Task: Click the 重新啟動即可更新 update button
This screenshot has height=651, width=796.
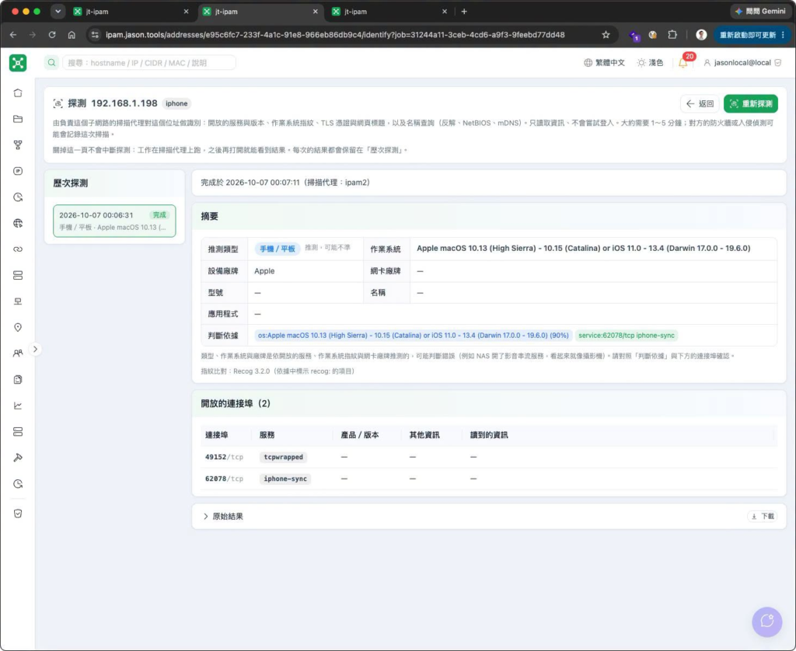Action: click(x=752, y=35)
